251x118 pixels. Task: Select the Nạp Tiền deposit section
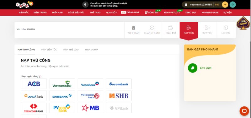pos(189,30)
